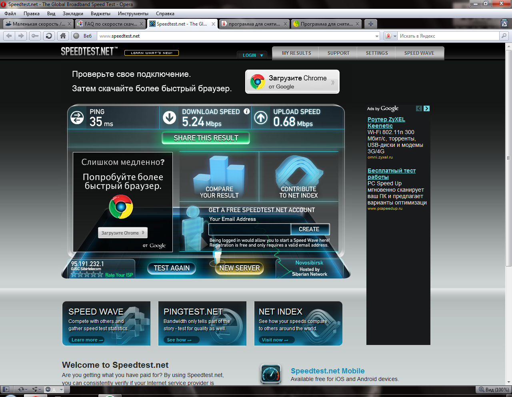Rate your ISP with the stars

[87, 275]
